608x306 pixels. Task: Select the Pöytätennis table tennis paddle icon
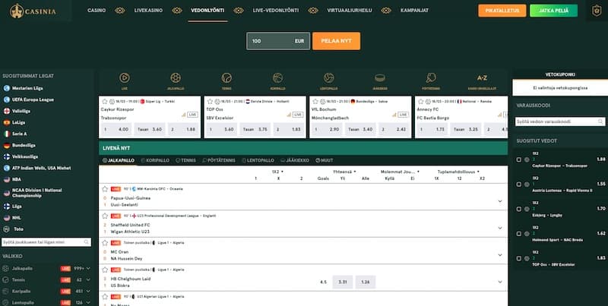431,78
